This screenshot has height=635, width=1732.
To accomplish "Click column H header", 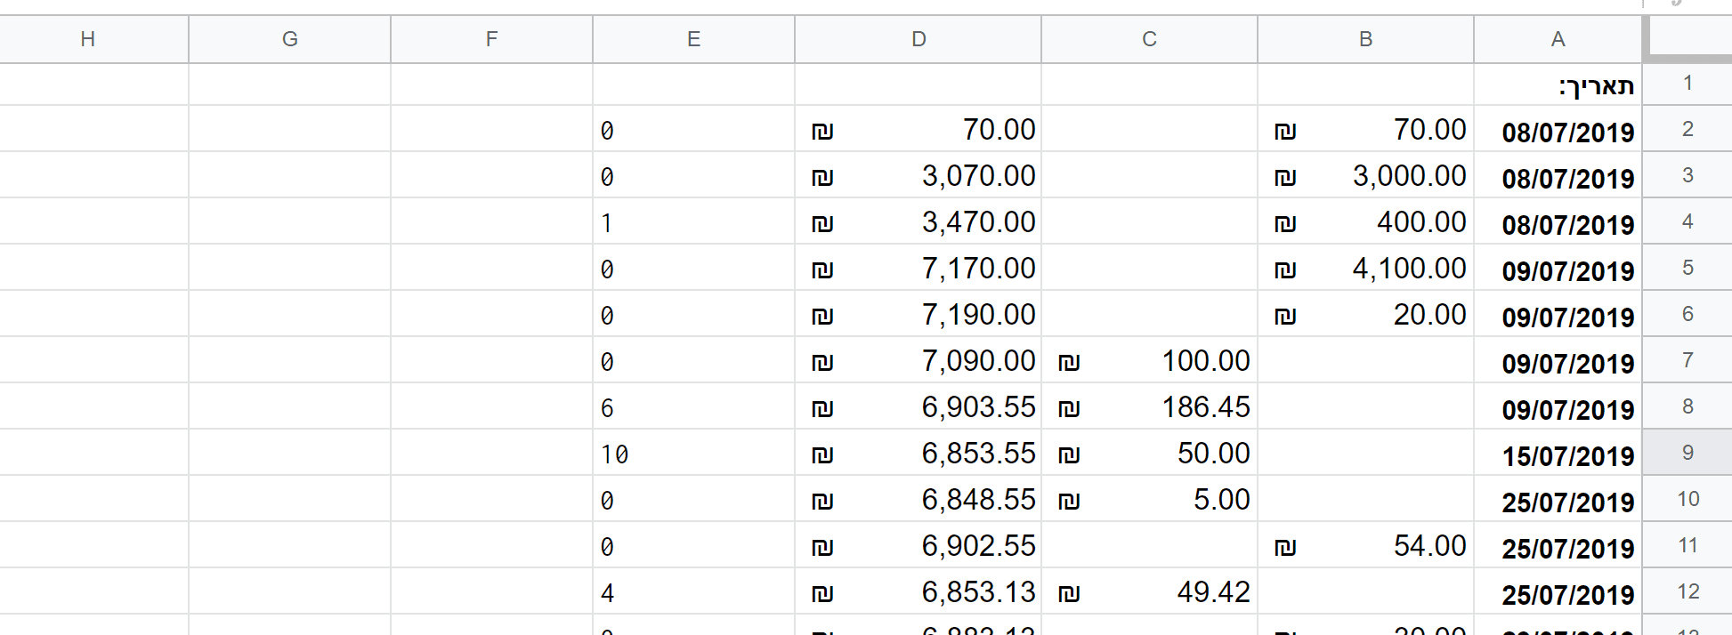I will [87, 39].
